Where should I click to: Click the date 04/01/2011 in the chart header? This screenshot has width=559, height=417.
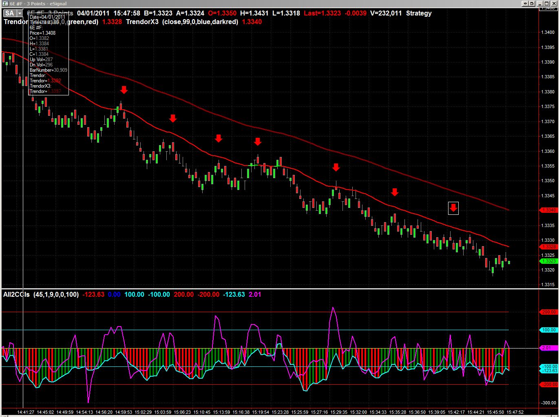[x=93, y=13]
